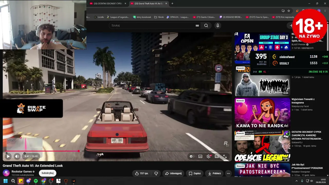
Task: Click the system tray microphone icon
Action: (x=302, y=181)
